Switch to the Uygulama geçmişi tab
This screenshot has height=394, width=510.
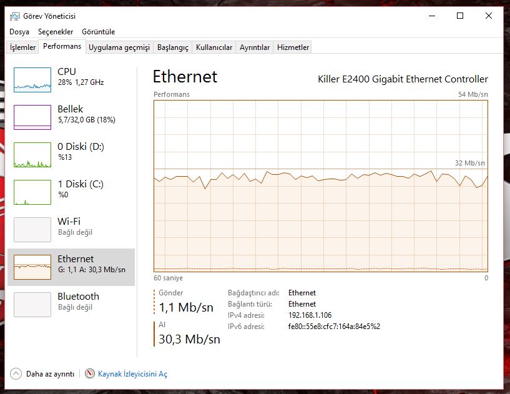point(119,47)
